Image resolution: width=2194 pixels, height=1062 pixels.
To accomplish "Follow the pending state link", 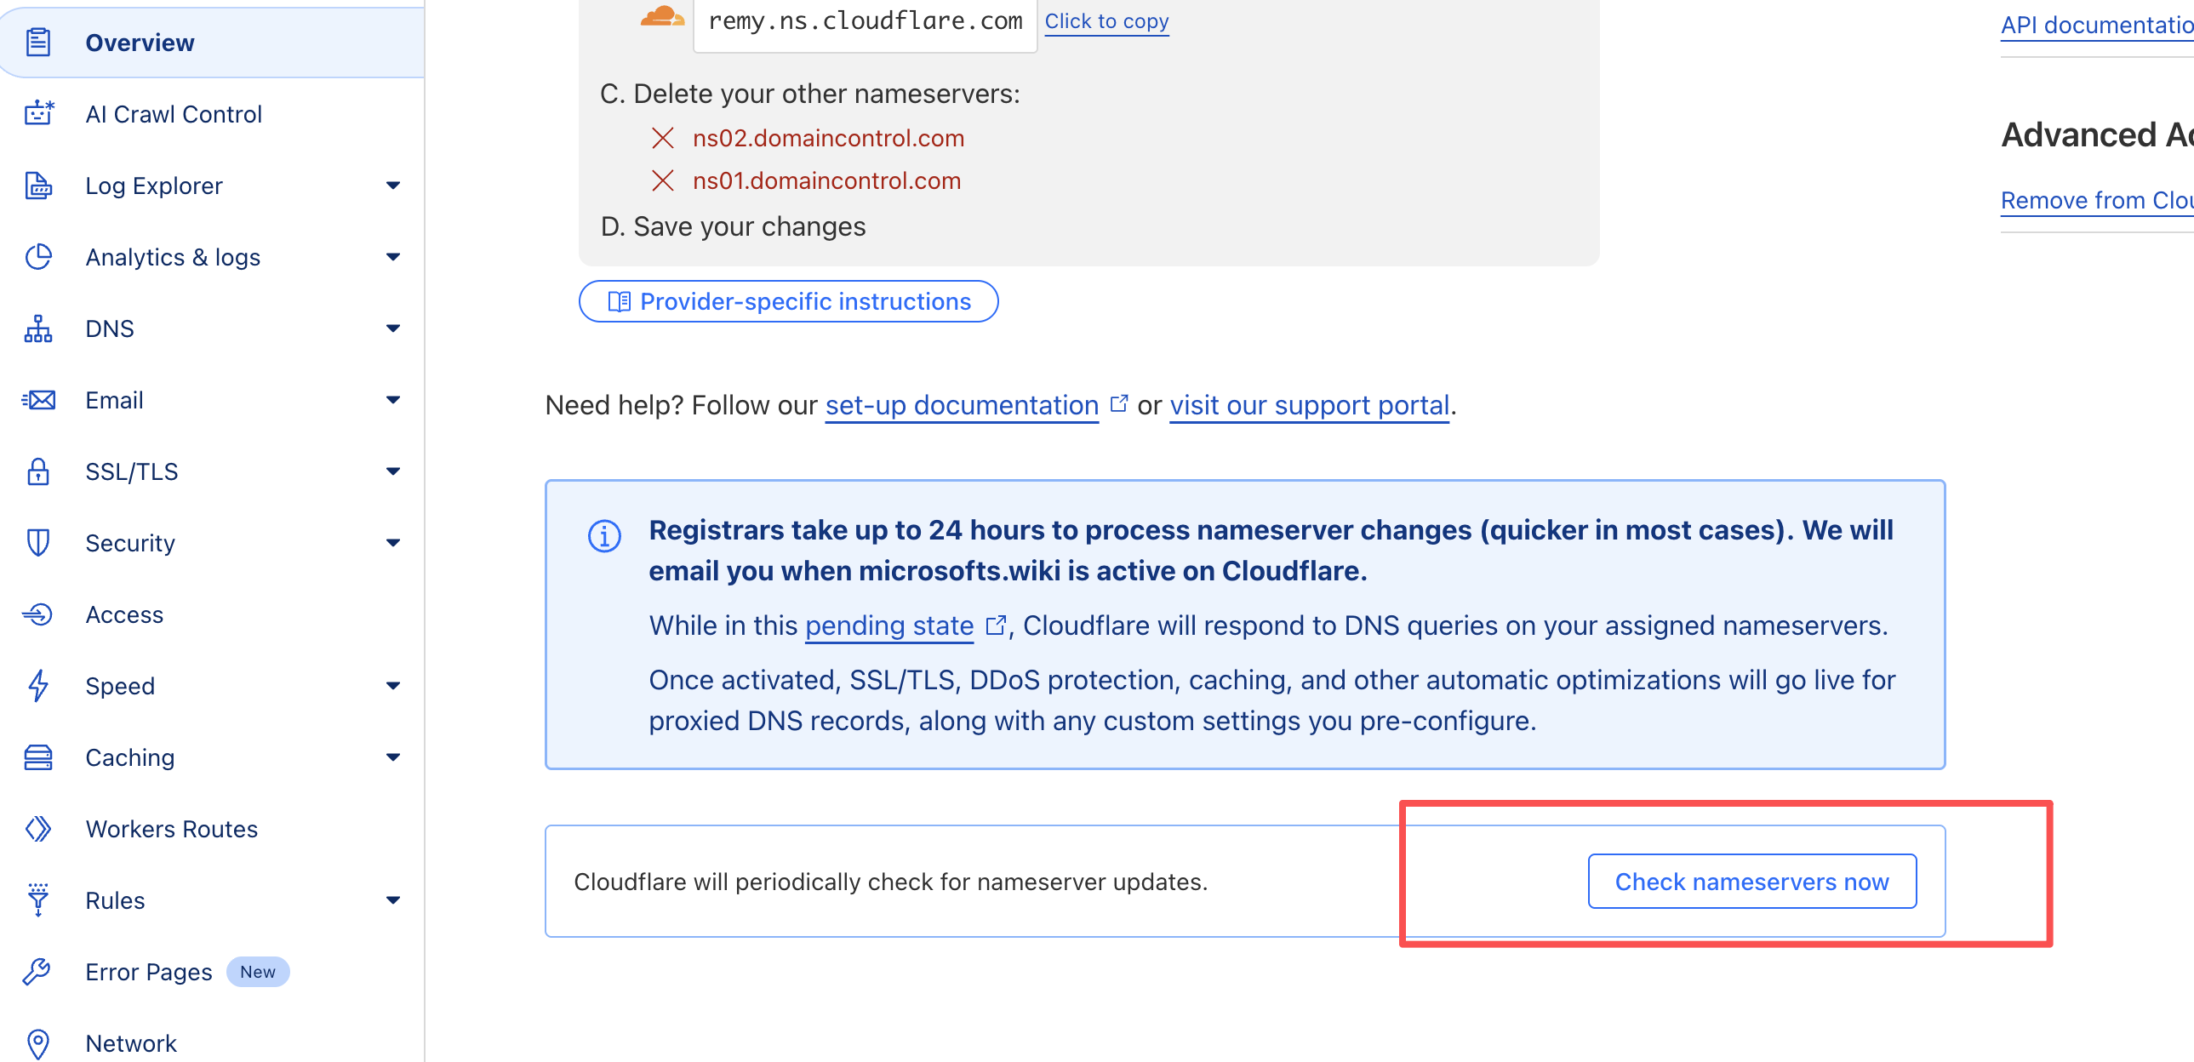I will point(888,626).
